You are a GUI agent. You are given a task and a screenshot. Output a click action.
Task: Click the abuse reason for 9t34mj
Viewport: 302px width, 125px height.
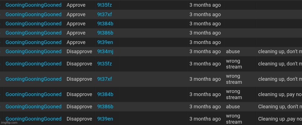click(233, 52)
